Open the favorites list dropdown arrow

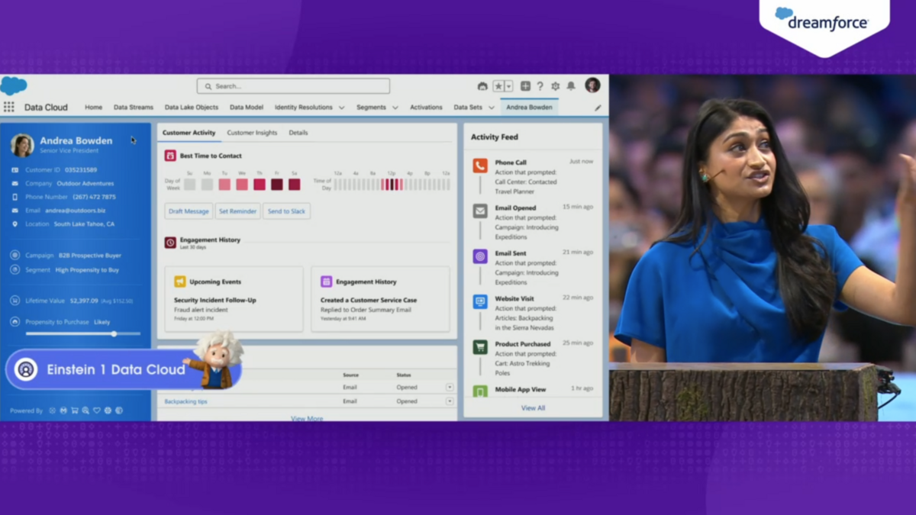tap(508, 86)
